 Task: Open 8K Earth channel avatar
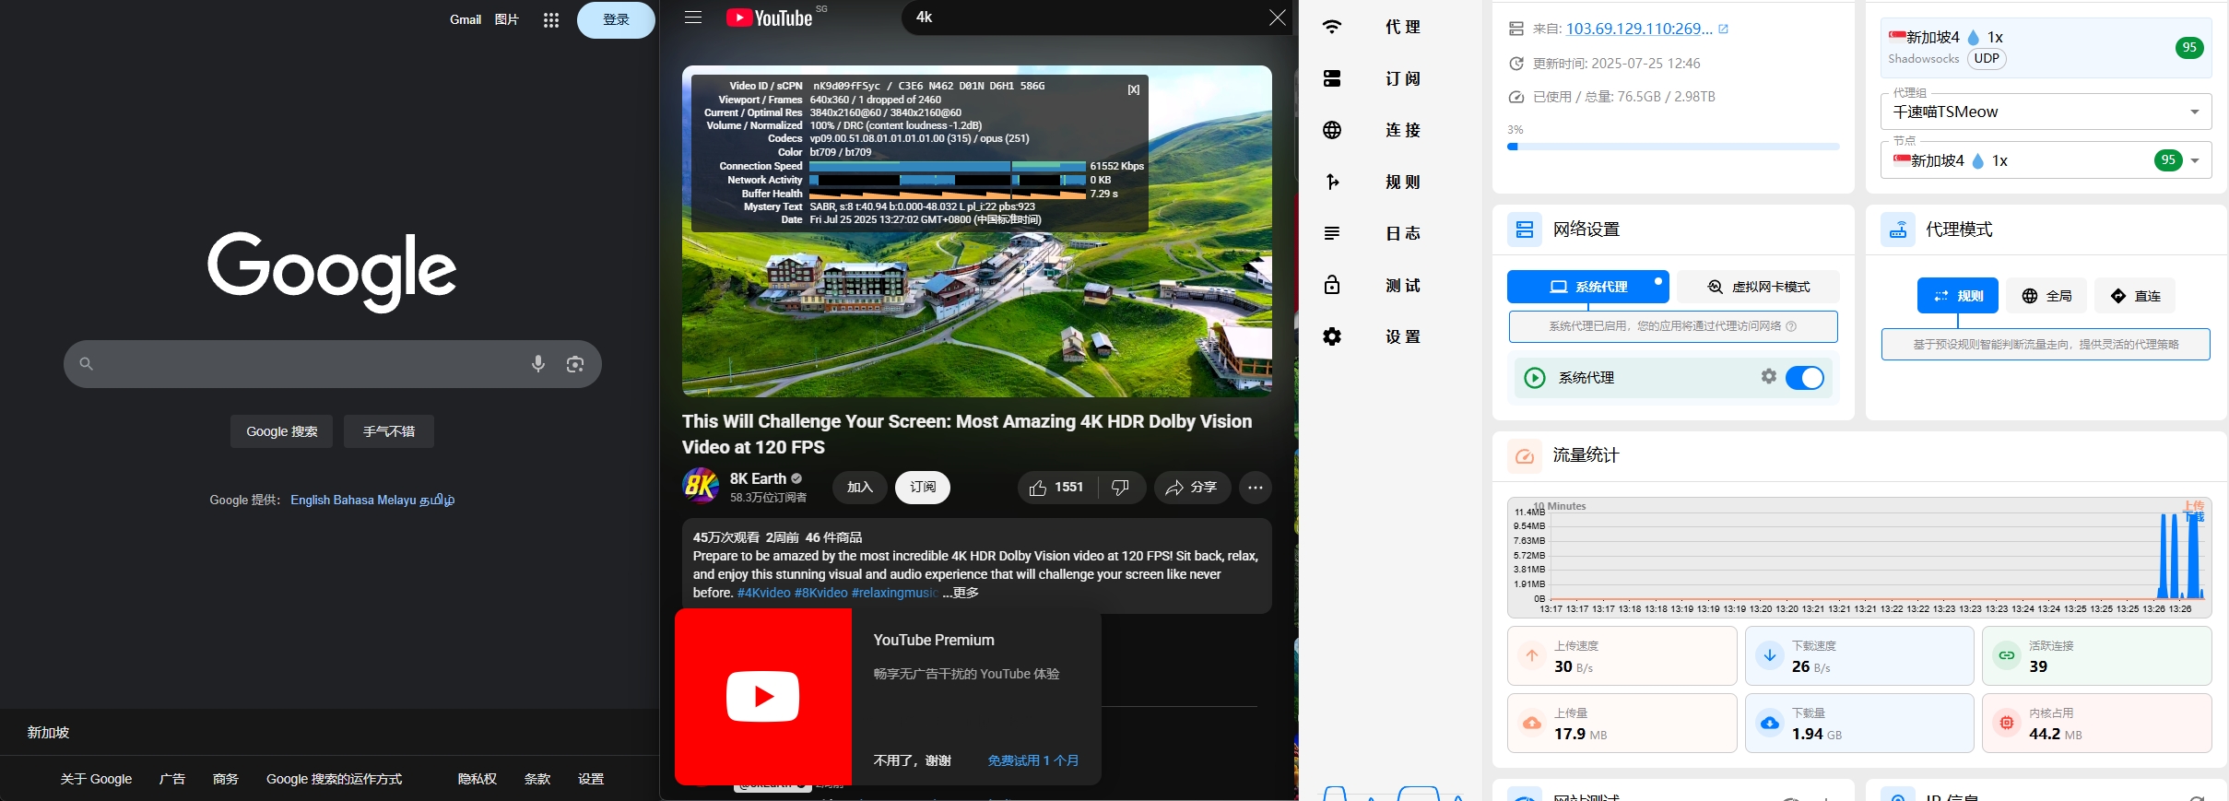click(x=701, y=486)
